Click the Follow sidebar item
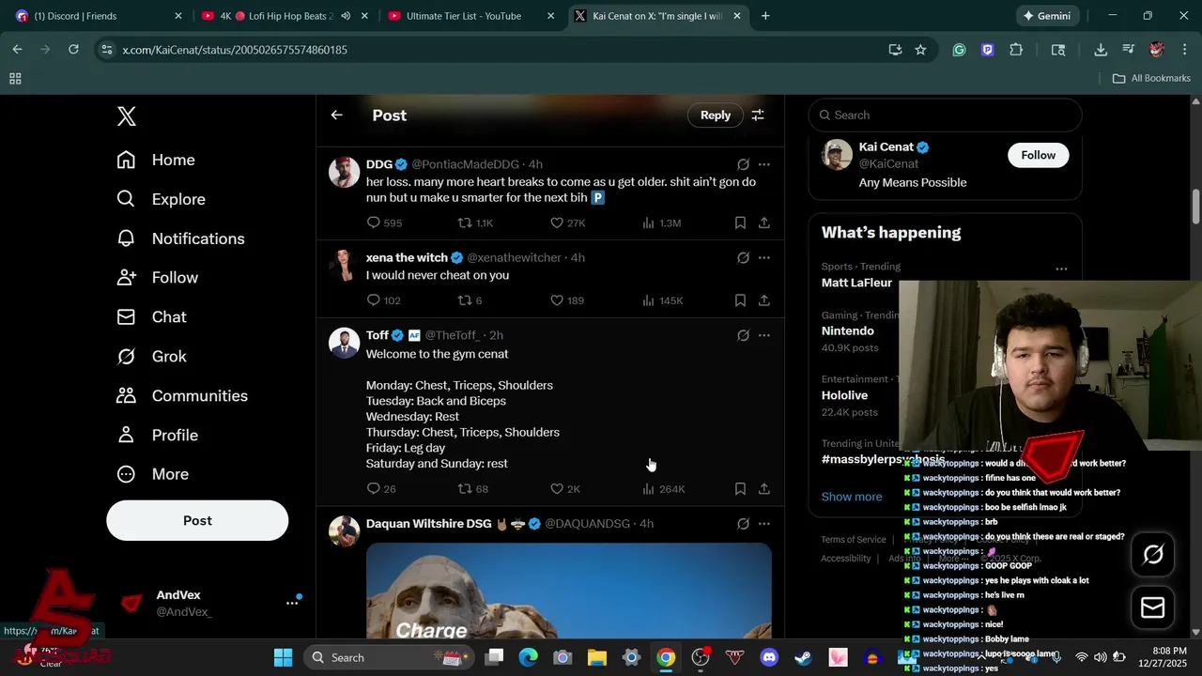This screenshot has height=676, width=1202. [x=157, y=278]
